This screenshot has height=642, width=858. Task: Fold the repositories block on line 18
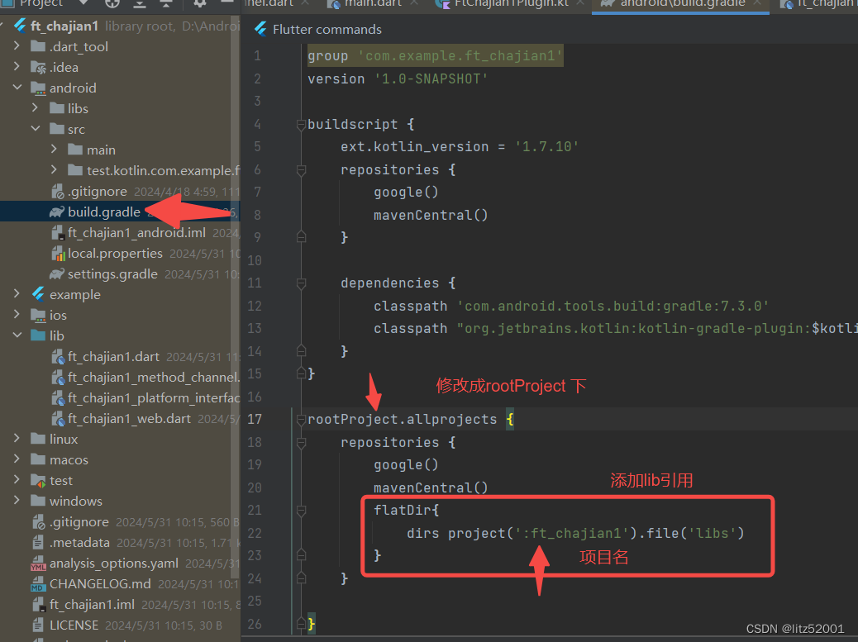[301, 442]
